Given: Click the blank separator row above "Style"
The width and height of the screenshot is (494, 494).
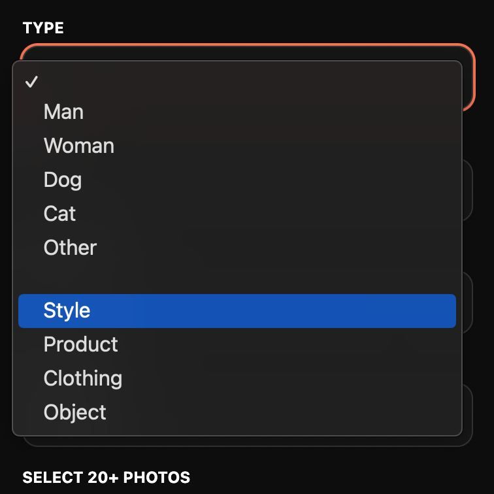Looking at the screenshot, I should coord(237,279).
